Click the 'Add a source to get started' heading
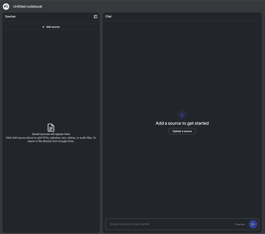The image size is (265, 234). tap(182, 123)
